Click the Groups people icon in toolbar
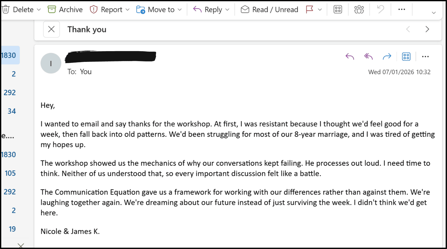This screenshot has height=249, width=447. point(359,9)
